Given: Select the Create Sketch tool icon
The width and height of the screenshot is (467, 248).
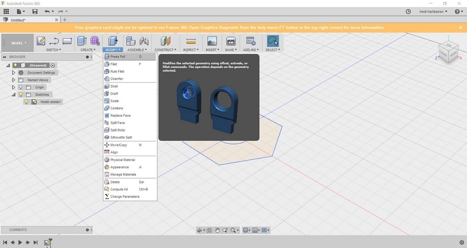Looking at the screenshot, I should pyautogui.click(x=41, y=41).
